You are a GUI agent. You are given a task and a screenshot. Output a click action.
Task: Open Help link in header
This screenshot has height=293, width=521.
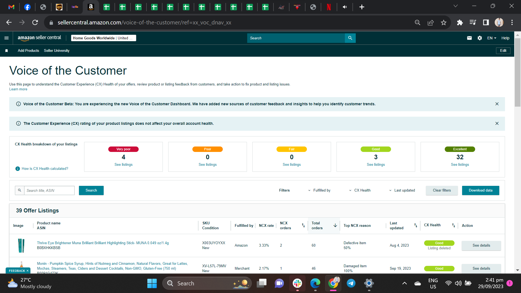pyautogui.click(x=505, y=38)
